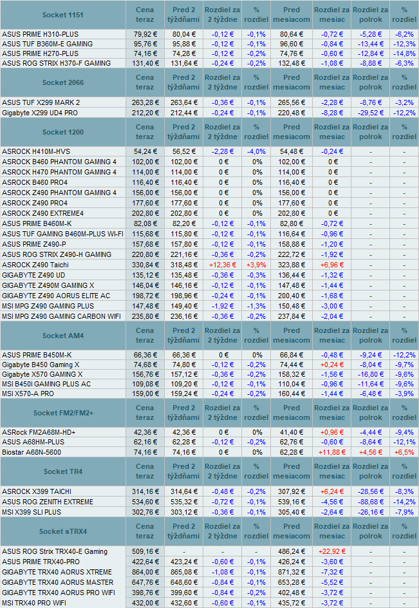Select the red +0,24 € monthly cell
This screenshot has width=419, height=608.
332,365
